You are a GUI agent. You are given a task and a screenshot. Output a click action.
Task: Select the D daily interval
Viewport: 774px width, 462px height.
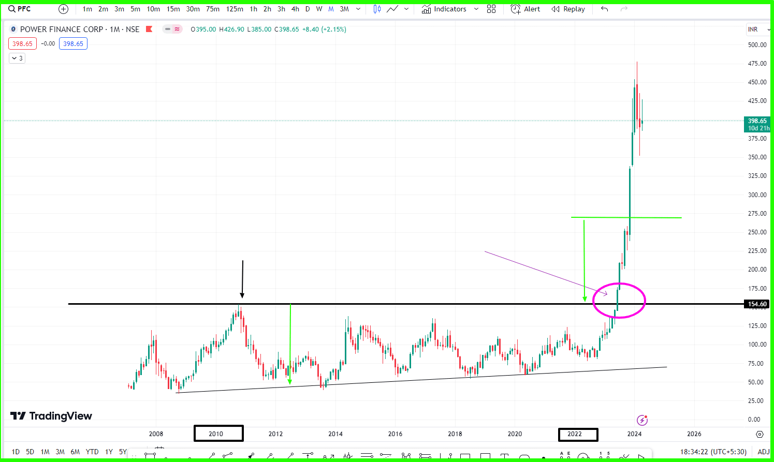(x=308, y=9)
